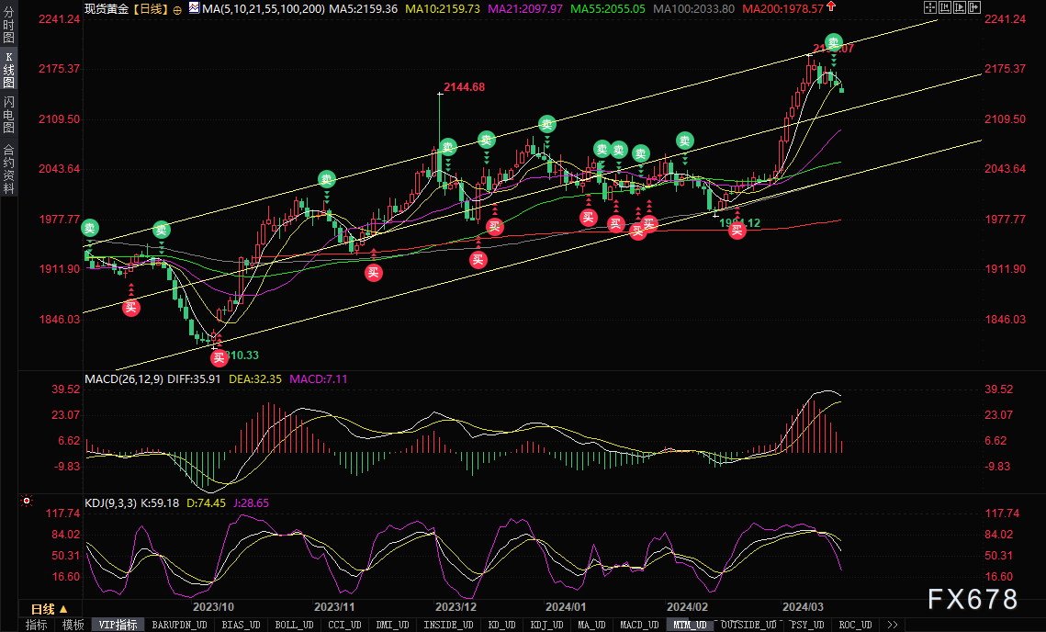Click the MACD:7.11 value

coord(318,379)
